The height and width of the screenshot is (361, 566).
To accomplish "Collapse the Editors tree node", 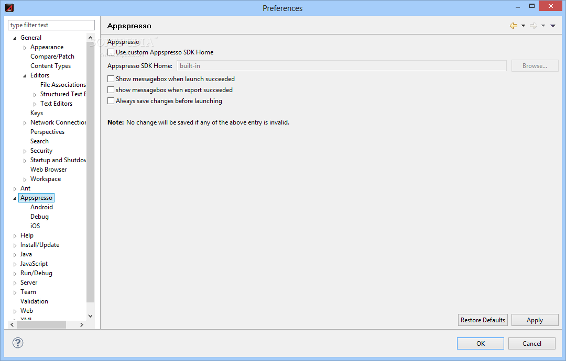I will click(x=25, y=76).
